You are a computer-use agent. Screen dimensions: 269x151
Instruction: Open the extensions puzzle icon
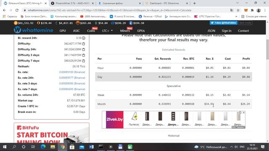[252, 10]
